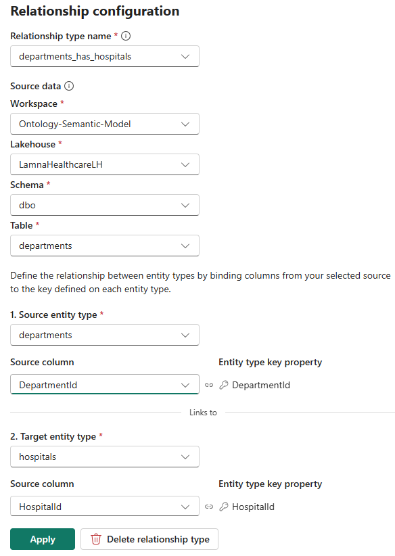Click the link binding icon beside DepartmentId column
395x556 pixels.
pyautogui.click(x=209, y=384)
